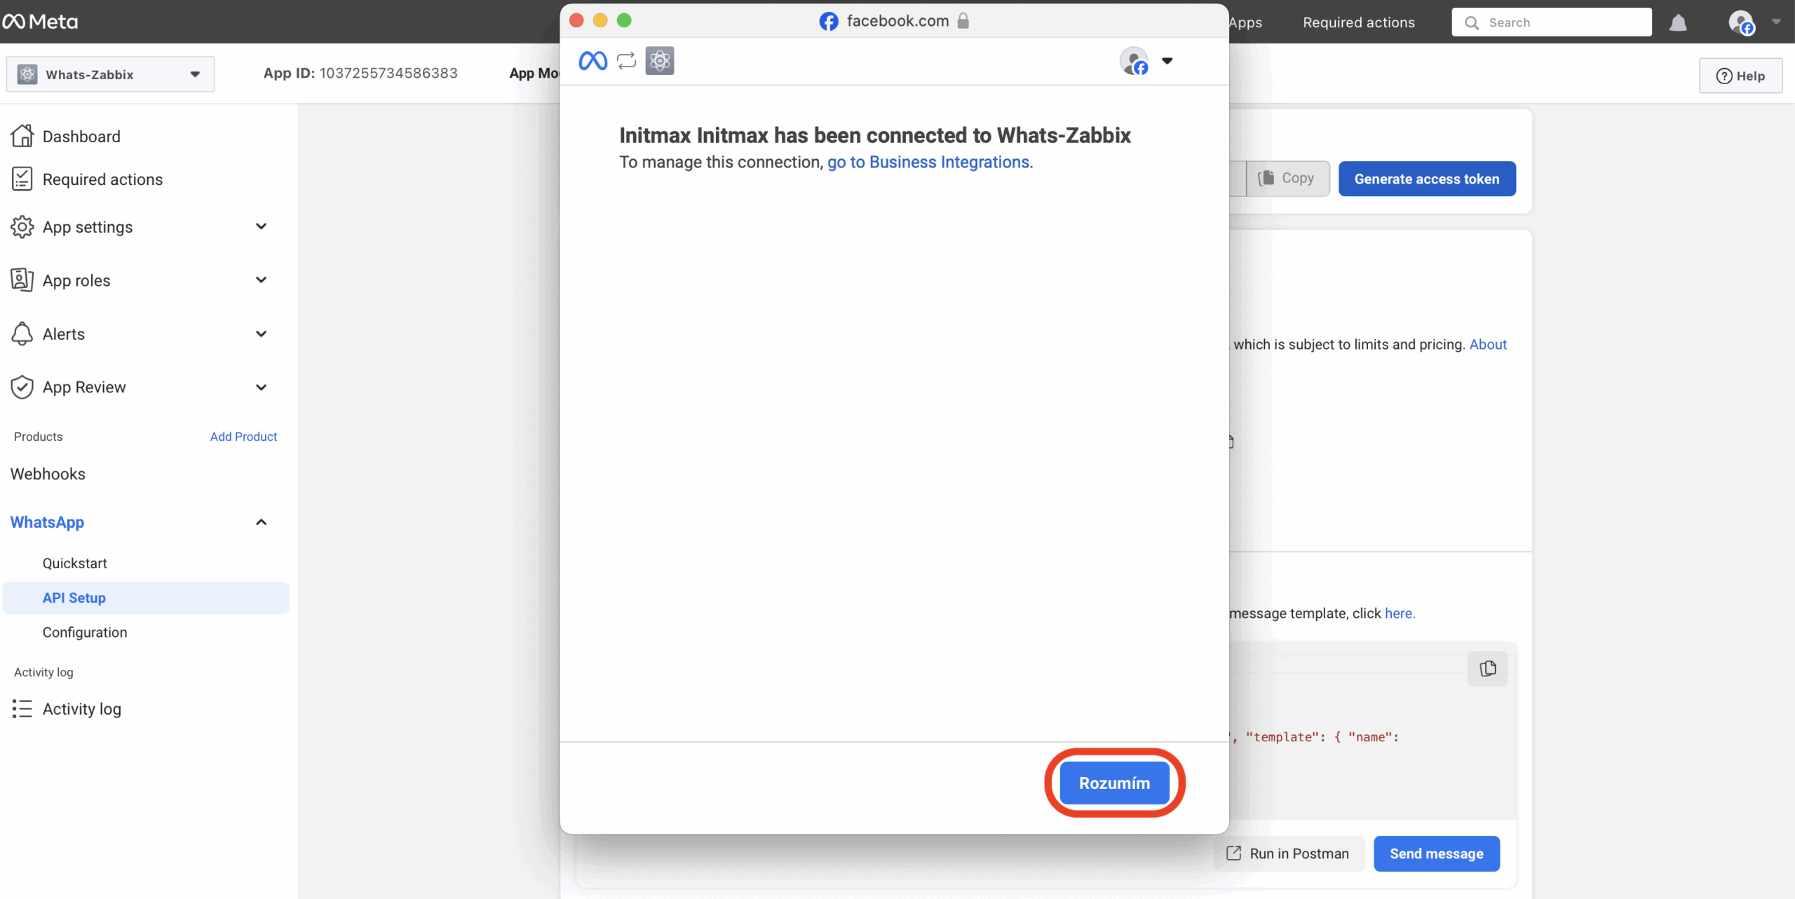Click the Meta infinity logo in the popup
The height and width of the screenshot is (899, 1795).
[x=593, y=61]
